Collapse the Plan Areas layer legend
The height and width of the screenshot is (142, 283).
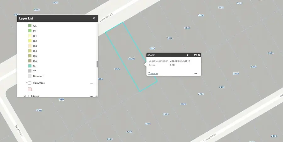[x=27, y=83]
